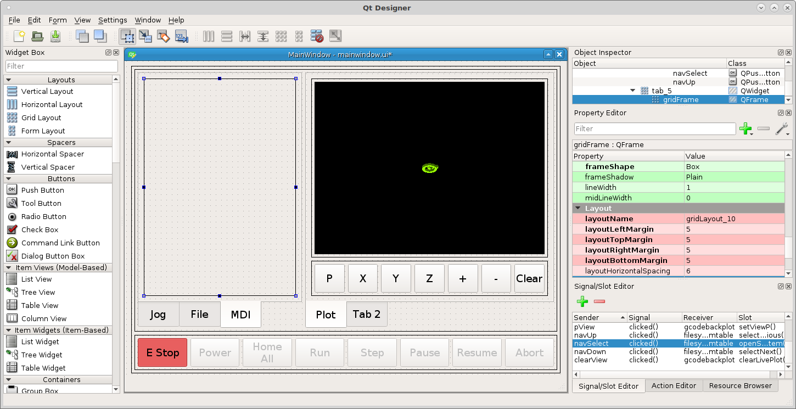796x409 pixels.
Task: Apply Lay Out in Grid icon
Action: (x=281, y=36)
